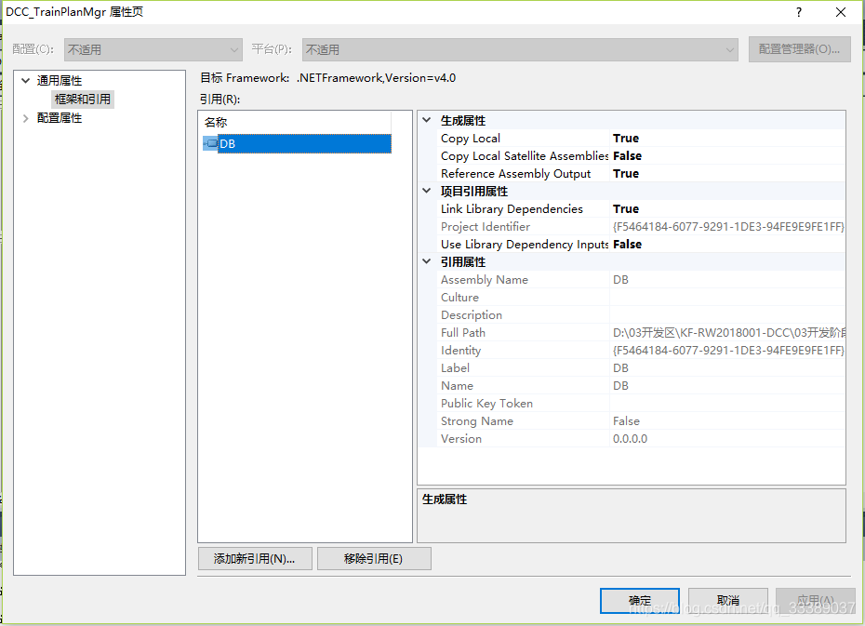Collapse the 项目引用属性 property group
The image size is (865, 626).
tap(426, 191)
